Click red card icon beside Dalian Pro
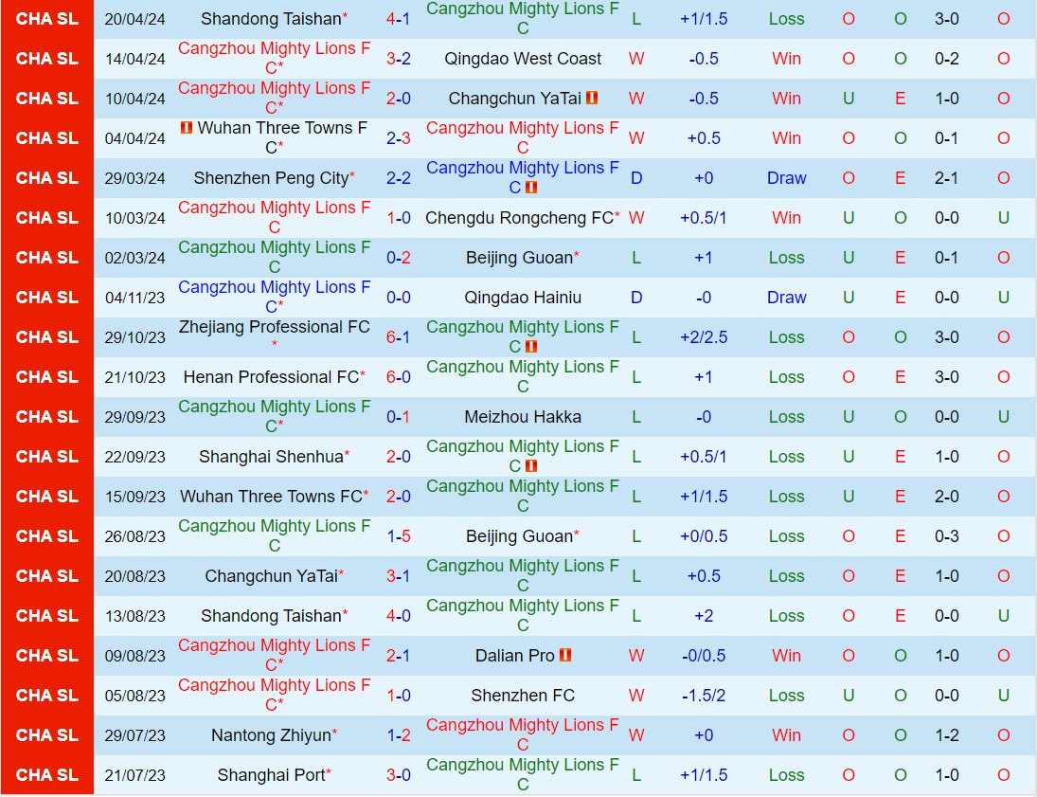1037x797 pixels. tap(565, 656)
